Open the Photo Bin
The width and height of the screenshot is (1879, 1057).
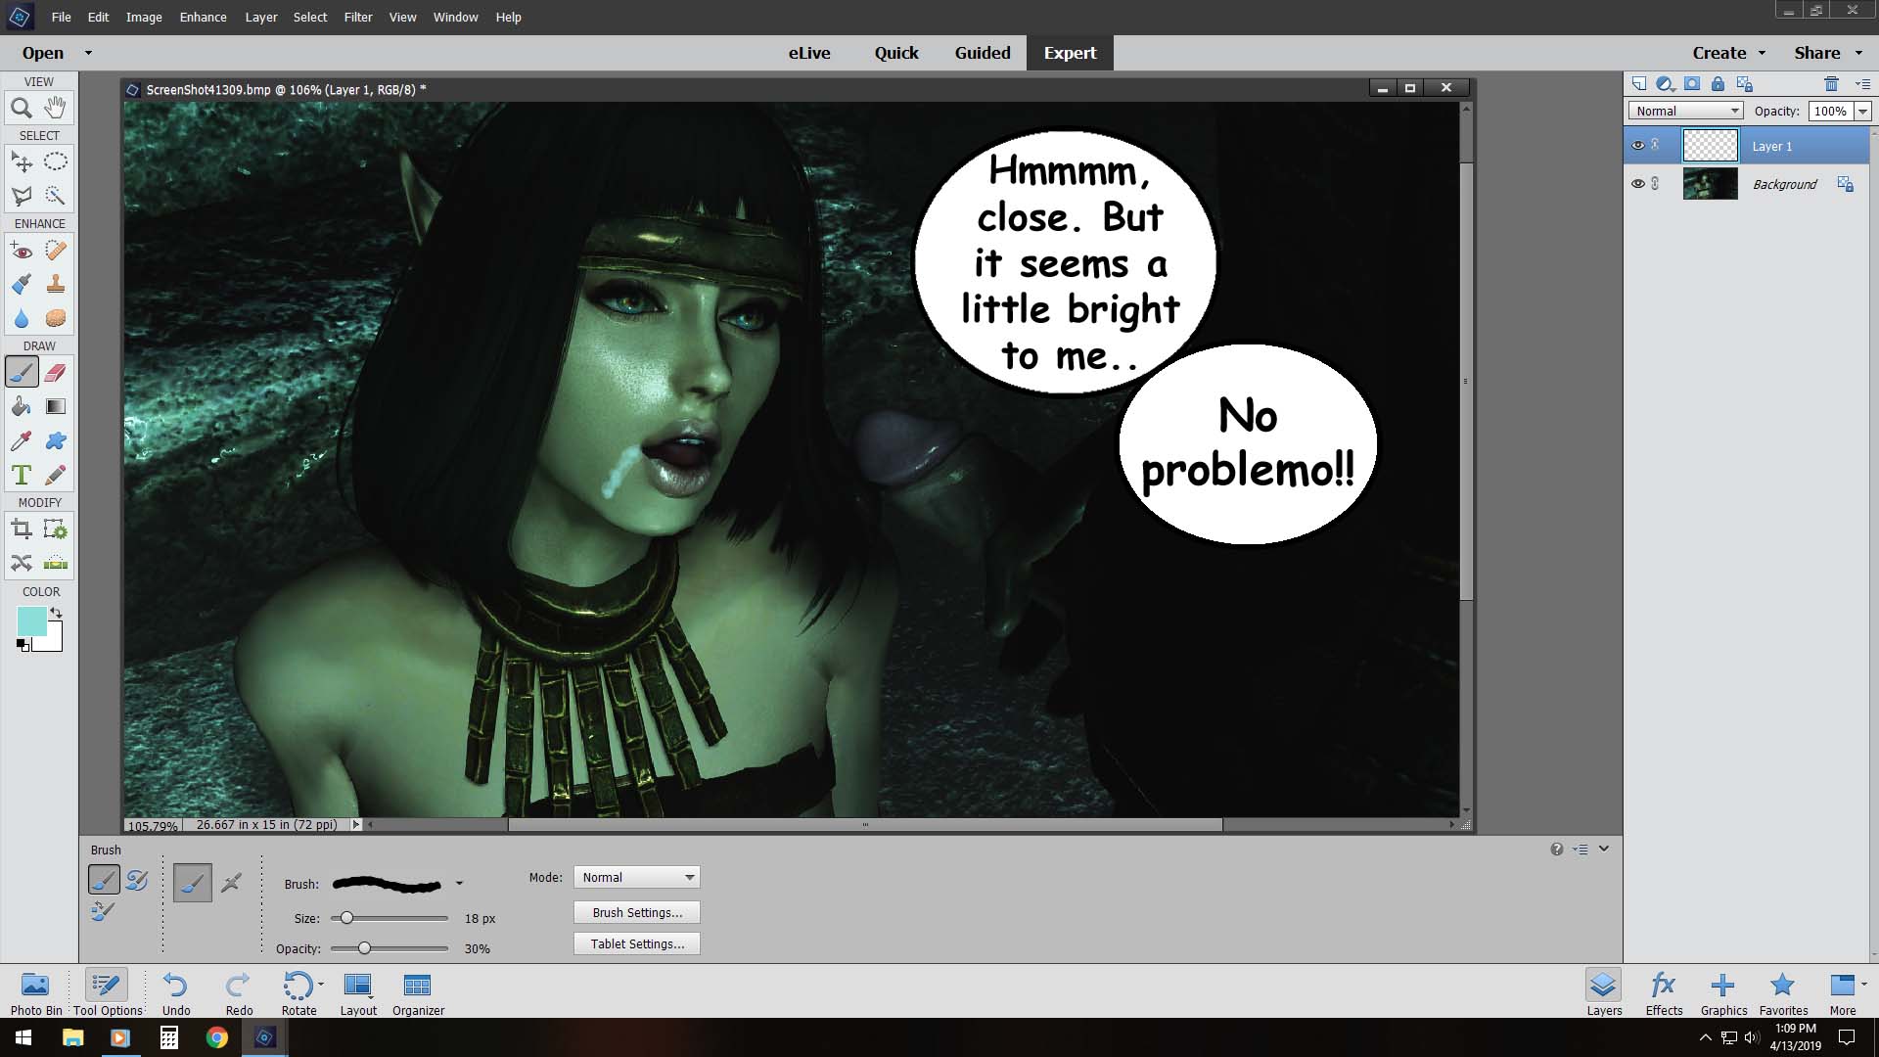point(36,992)
